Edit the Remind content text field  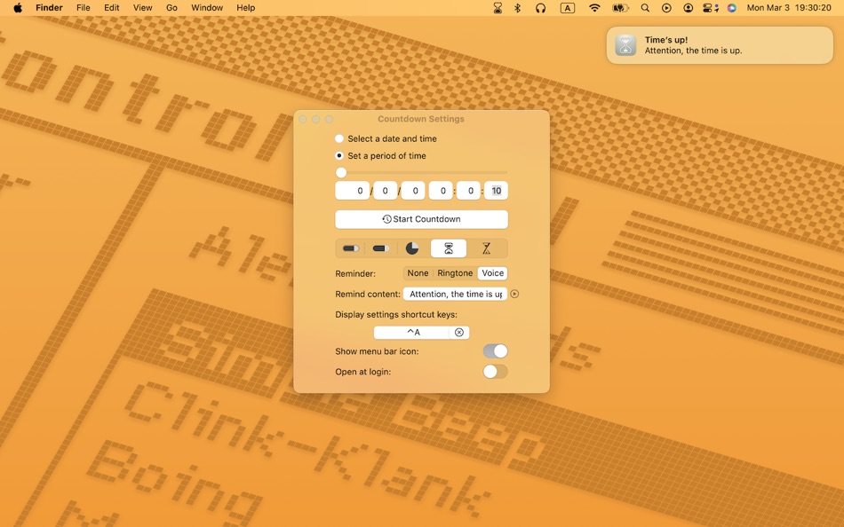[x=456, y=295]
